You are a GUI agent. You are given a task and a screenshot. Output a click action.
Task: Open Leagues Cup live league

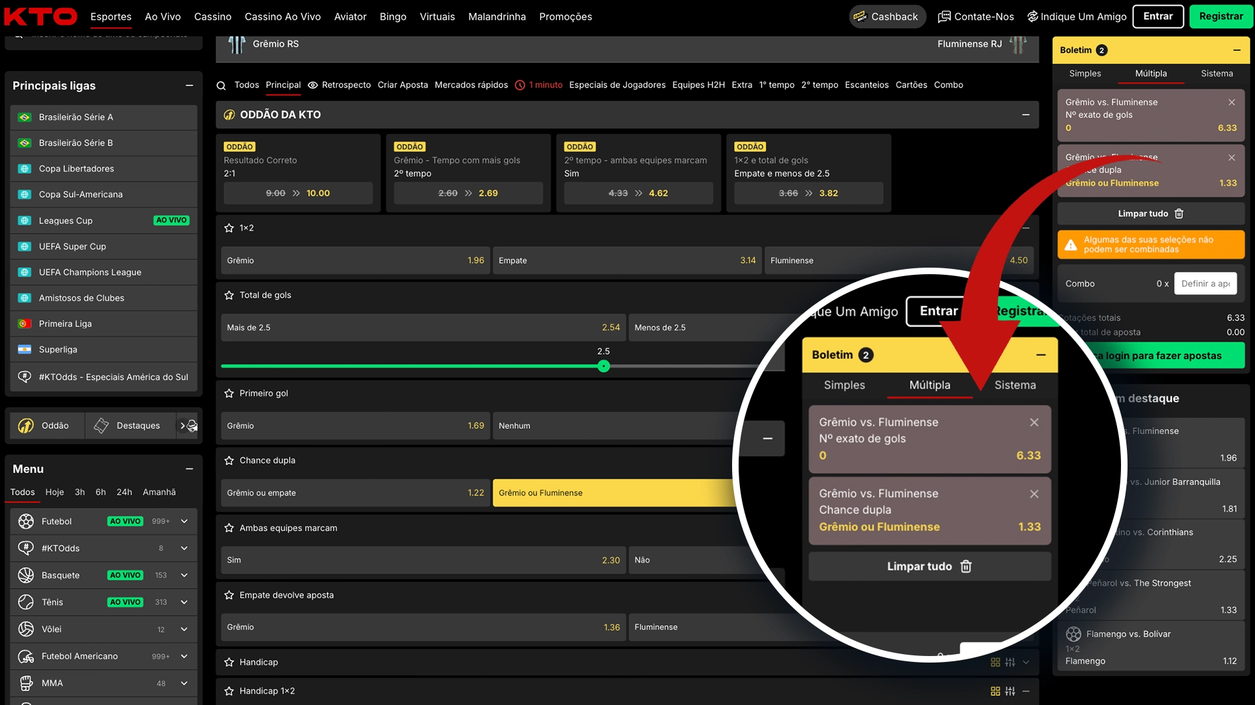[x=104, y=221]
